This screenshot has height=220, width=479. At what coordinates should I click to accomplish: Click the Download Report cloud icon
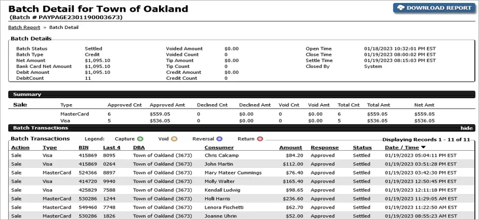click(x=401, y=8)
